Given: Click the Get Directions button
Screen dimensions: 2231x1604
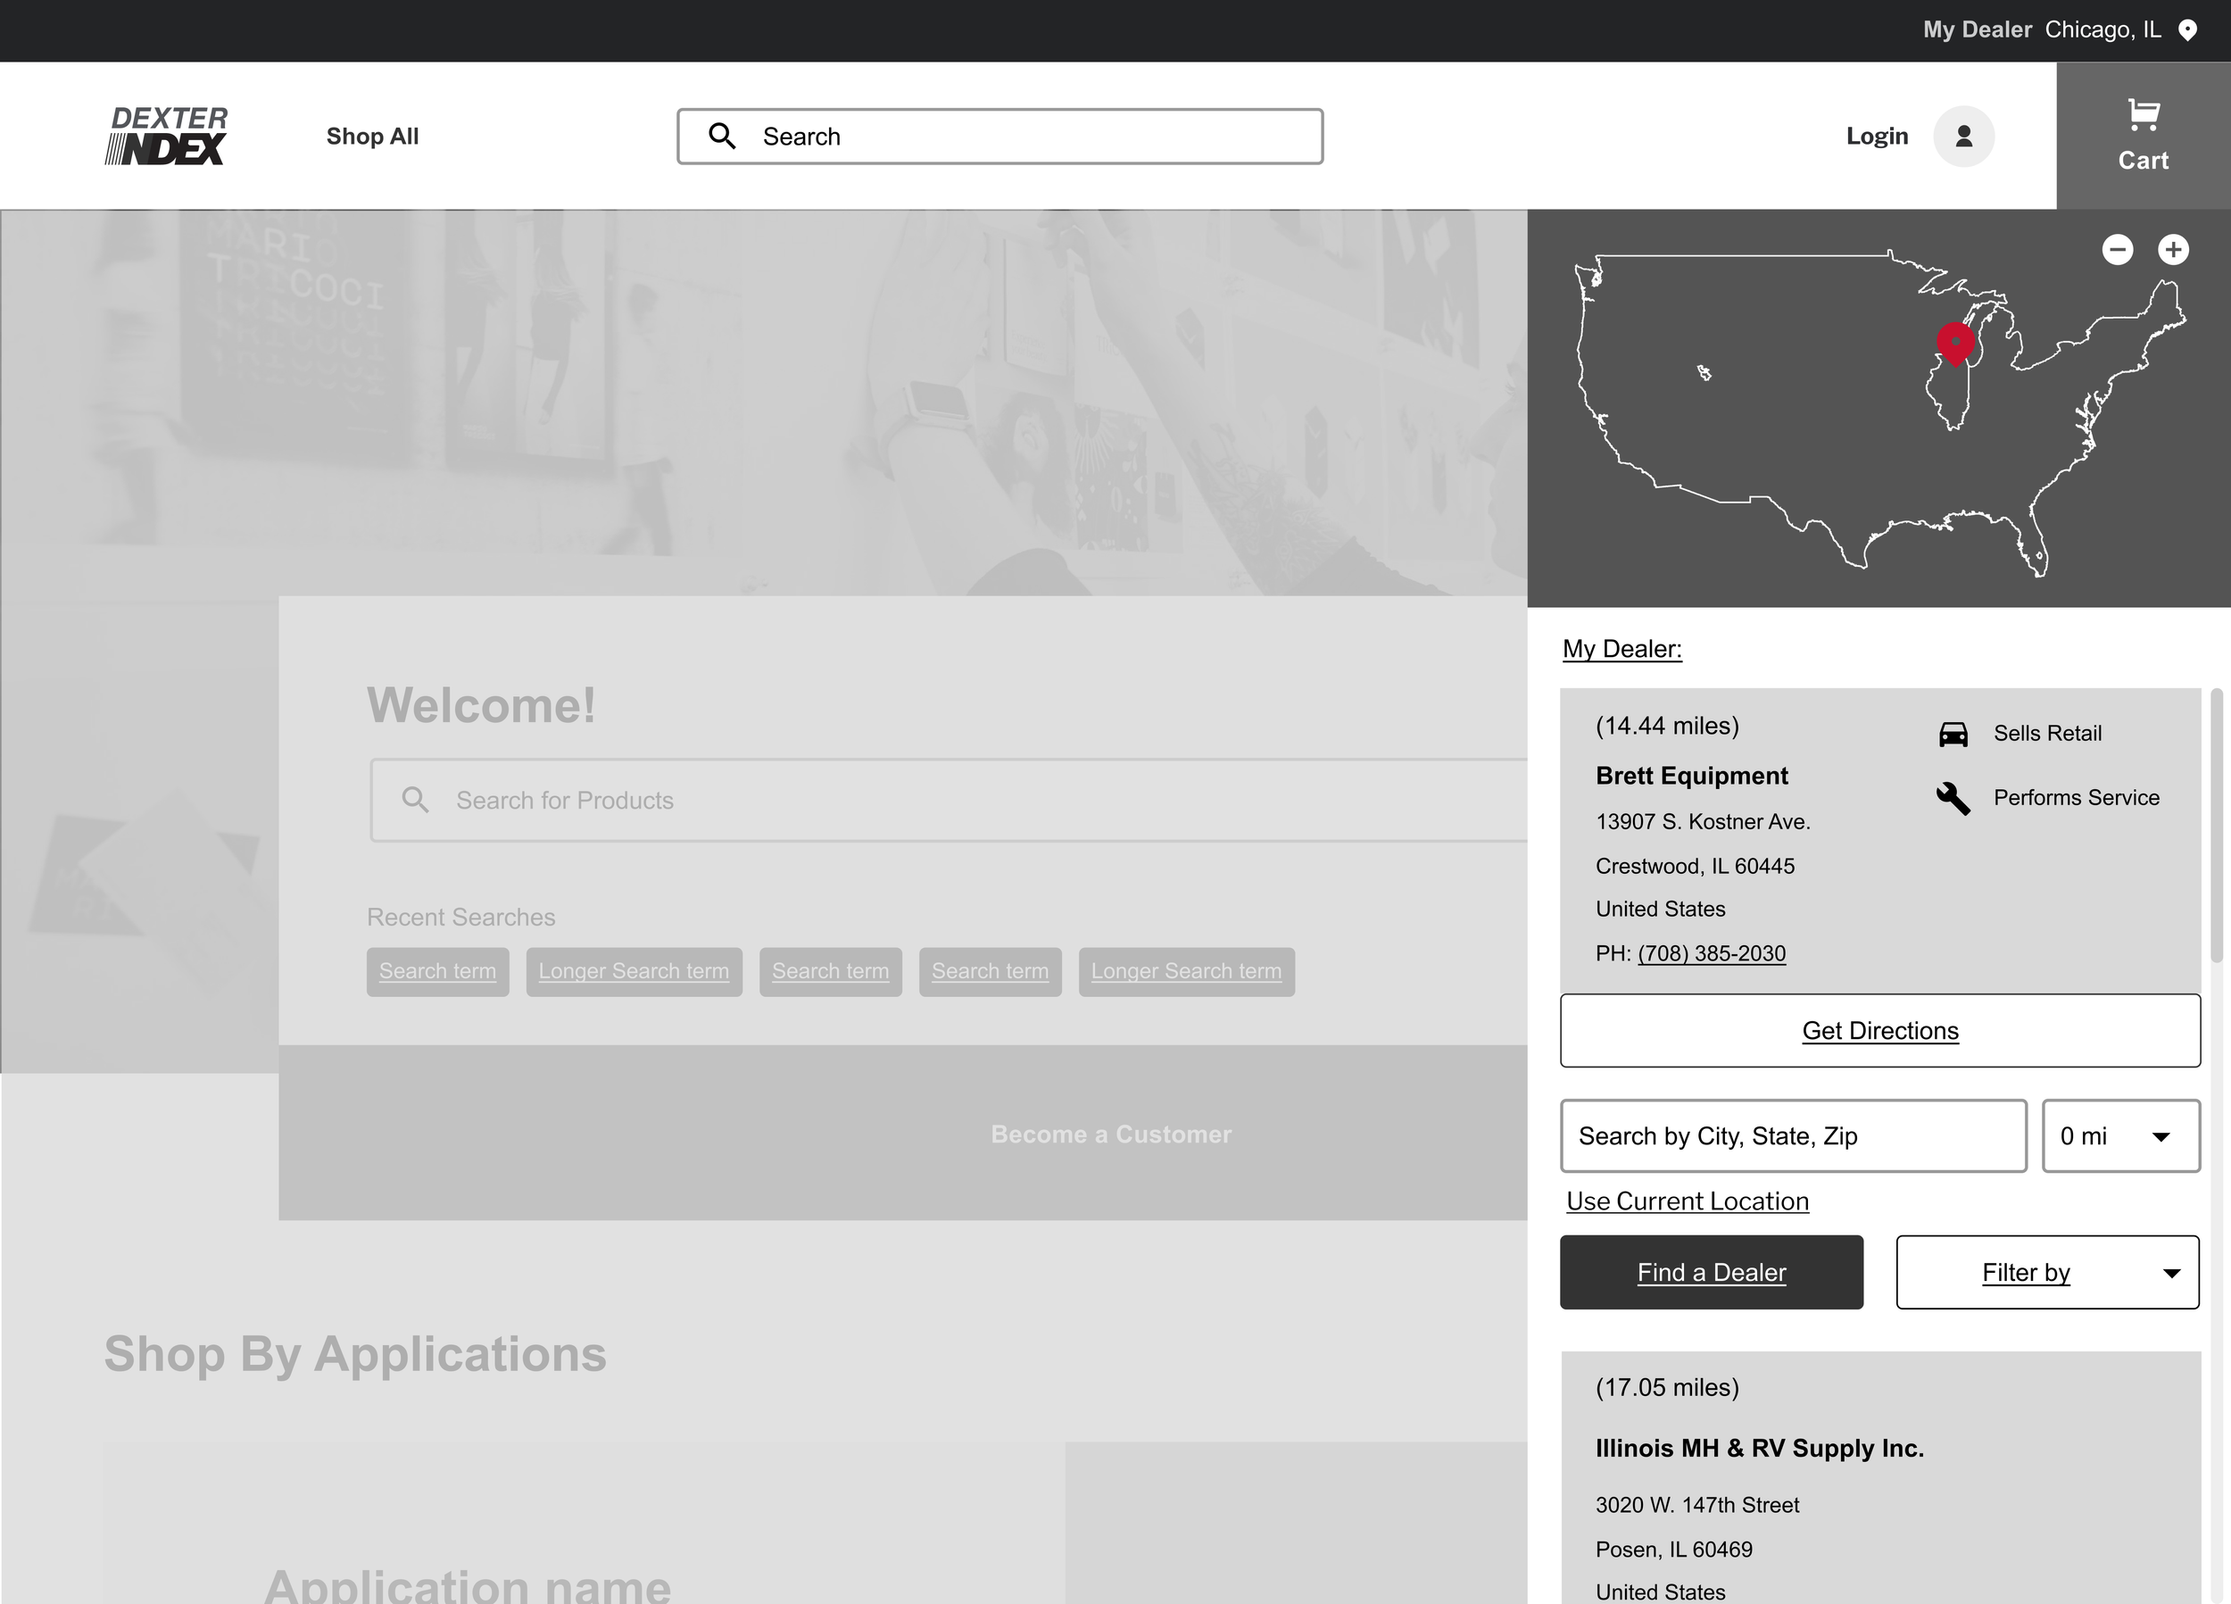Looking at the screenshot, I should (1879, 1030).
